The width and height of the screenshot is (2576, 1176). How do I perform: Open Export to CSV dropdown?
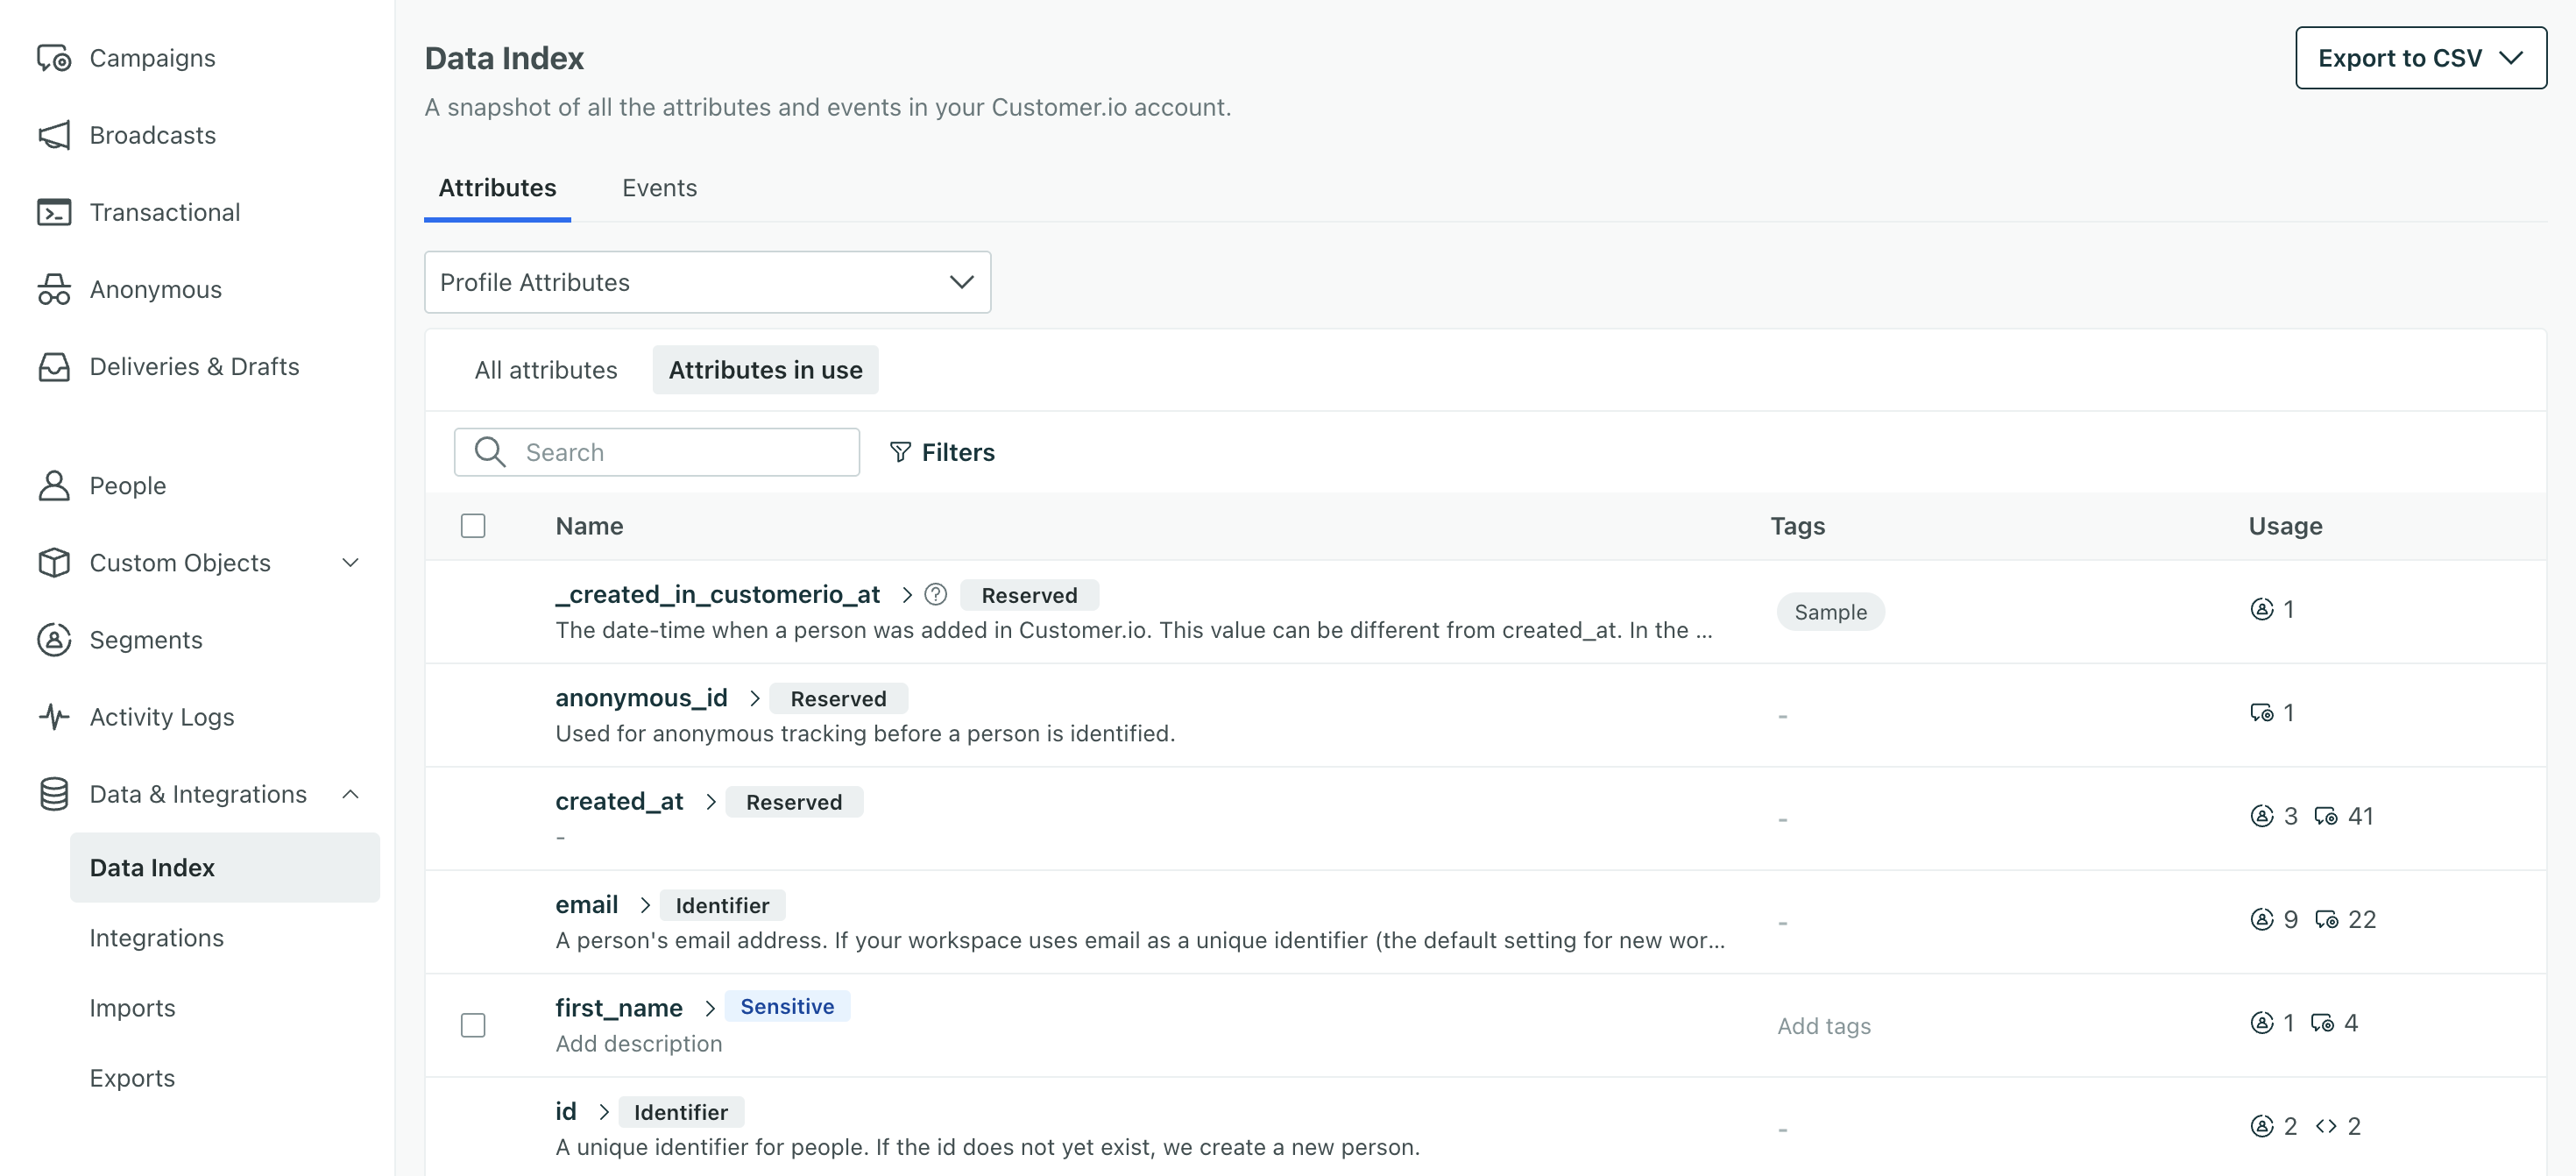(x=2420, y=58)
